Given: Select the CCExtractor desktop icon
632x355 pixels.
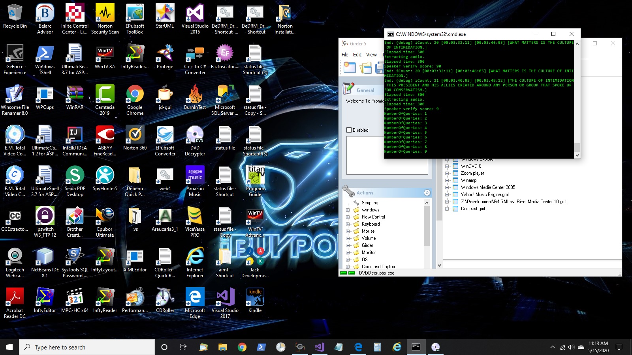Looking at the screenshot, I should click(15, 220).
